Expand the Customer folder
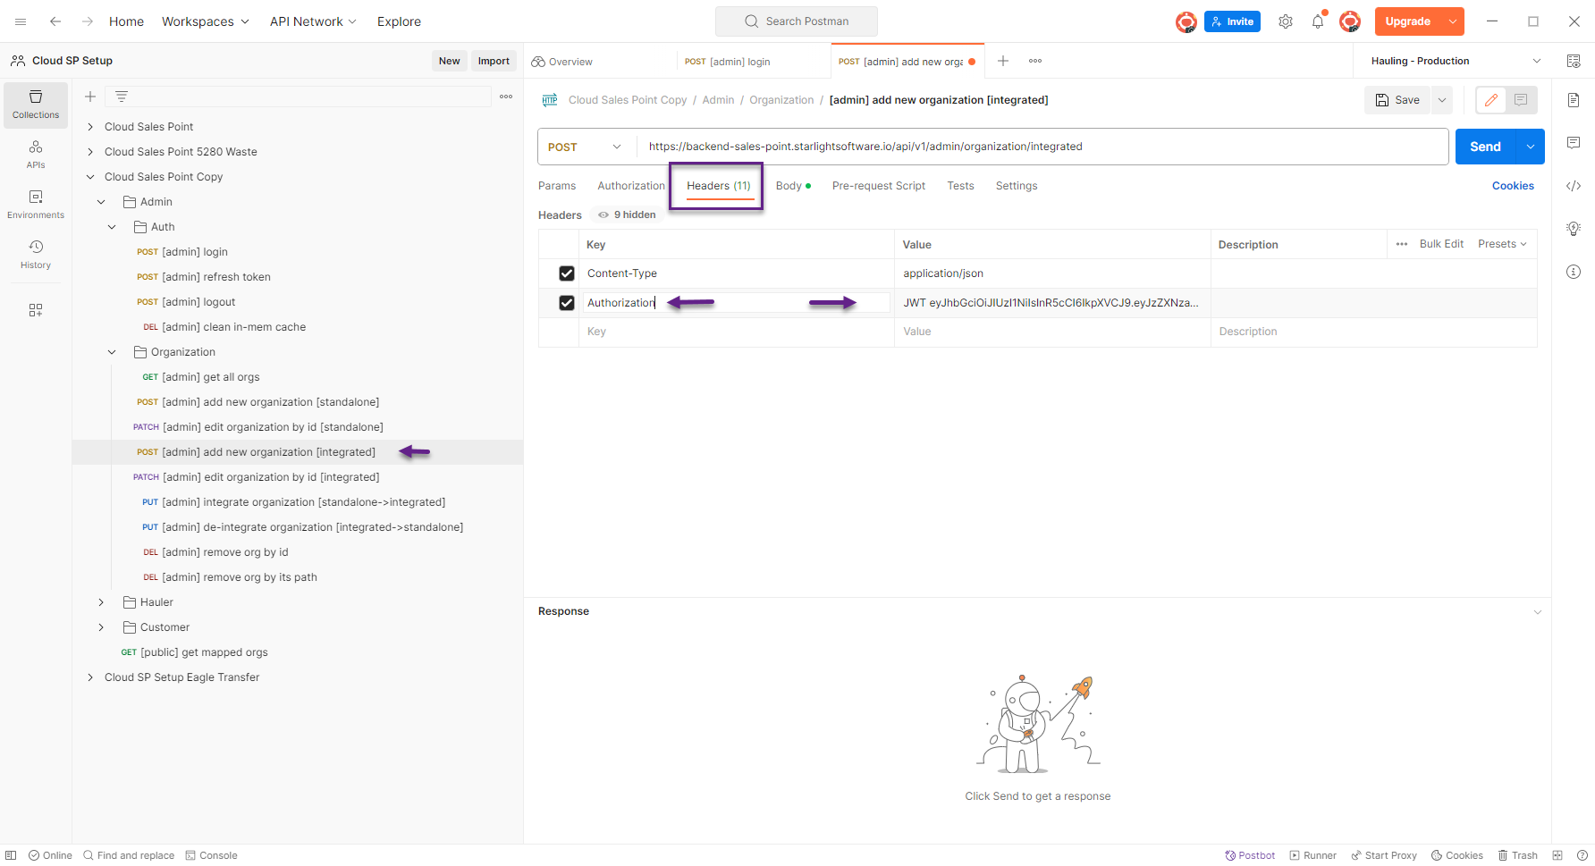The image size is (1595, 866). (101, 627)
